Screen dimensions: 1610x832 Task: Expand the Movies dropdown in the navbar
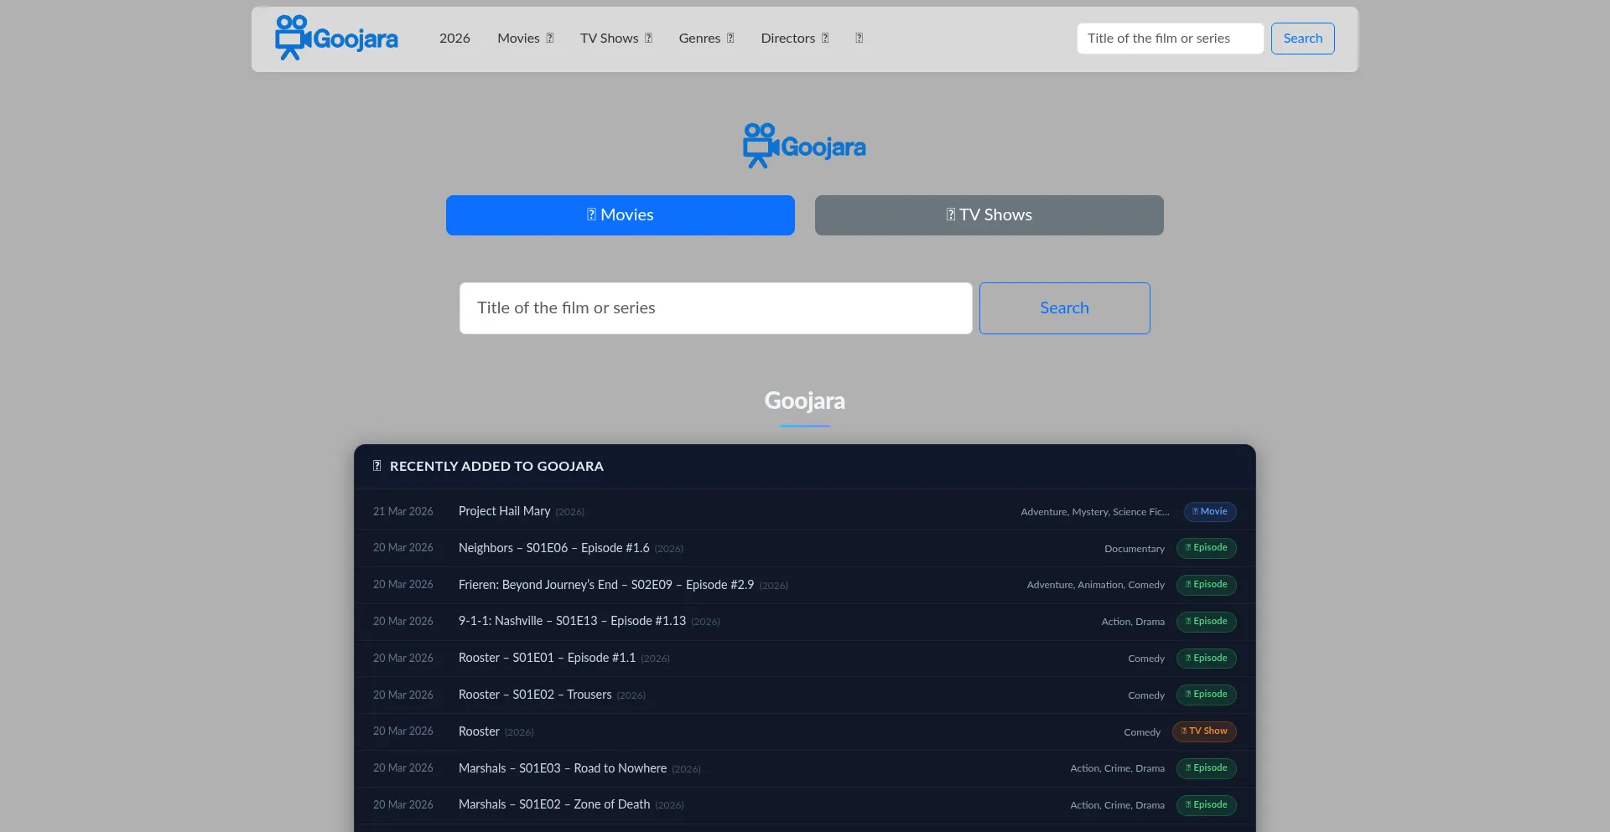point(526,39)
